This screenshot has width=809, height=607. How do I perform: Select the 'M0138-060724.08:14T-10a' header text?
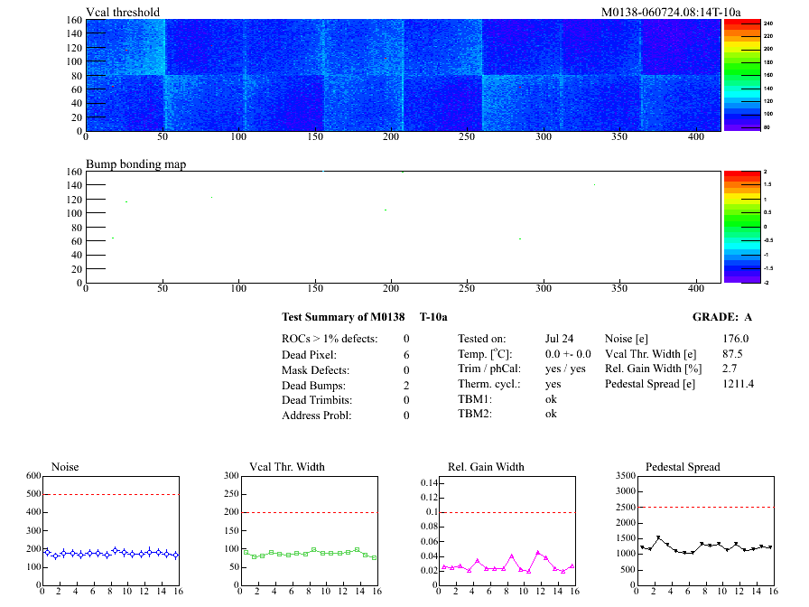point(671,12)
